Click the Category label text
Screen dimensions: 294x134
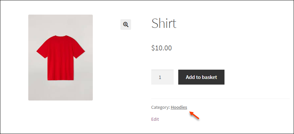point(161,107)
